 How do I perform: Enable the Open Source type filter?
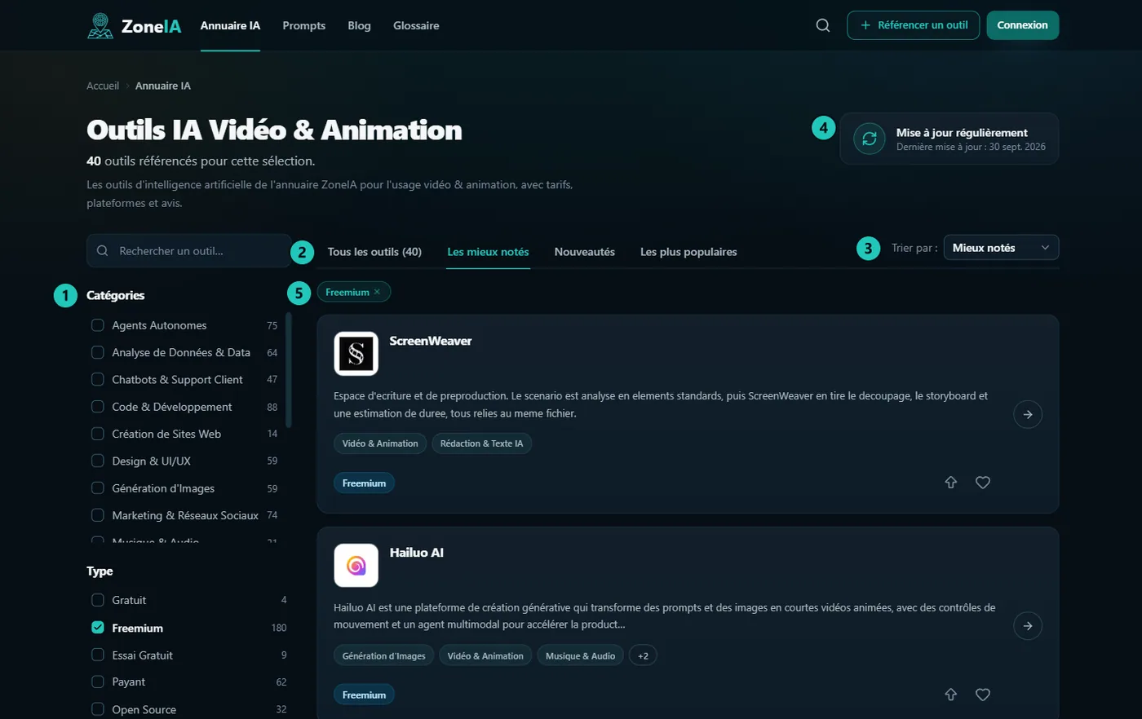click(98, 709)
